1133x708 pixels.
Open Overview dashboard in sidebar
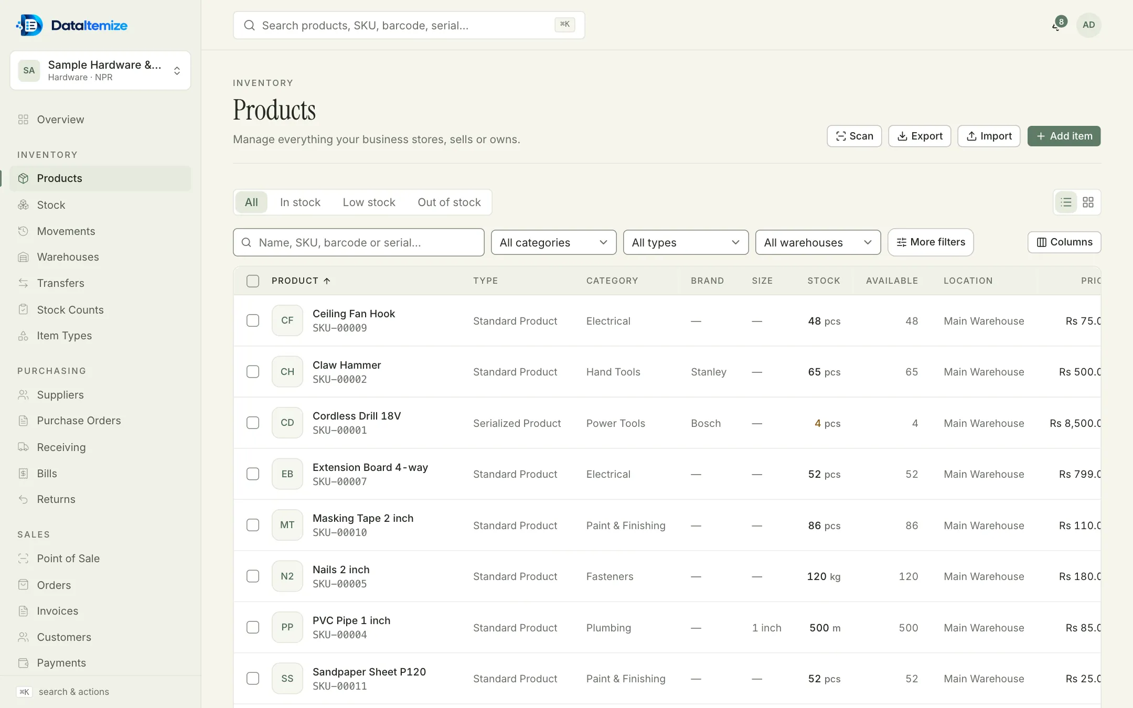coord(100,120)
